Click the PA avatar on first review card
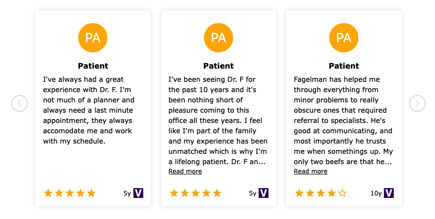This screenshot has width=435, height=219. tap(92, 38)
